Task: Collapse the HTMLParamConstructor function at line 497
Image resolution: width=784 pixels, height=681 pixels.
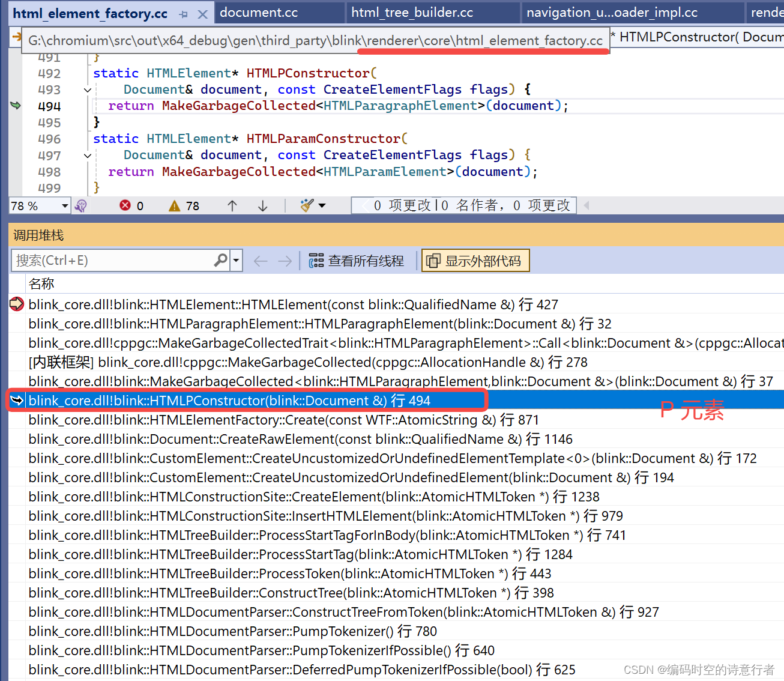Action: pyautogui.click(x=88, y=156)
